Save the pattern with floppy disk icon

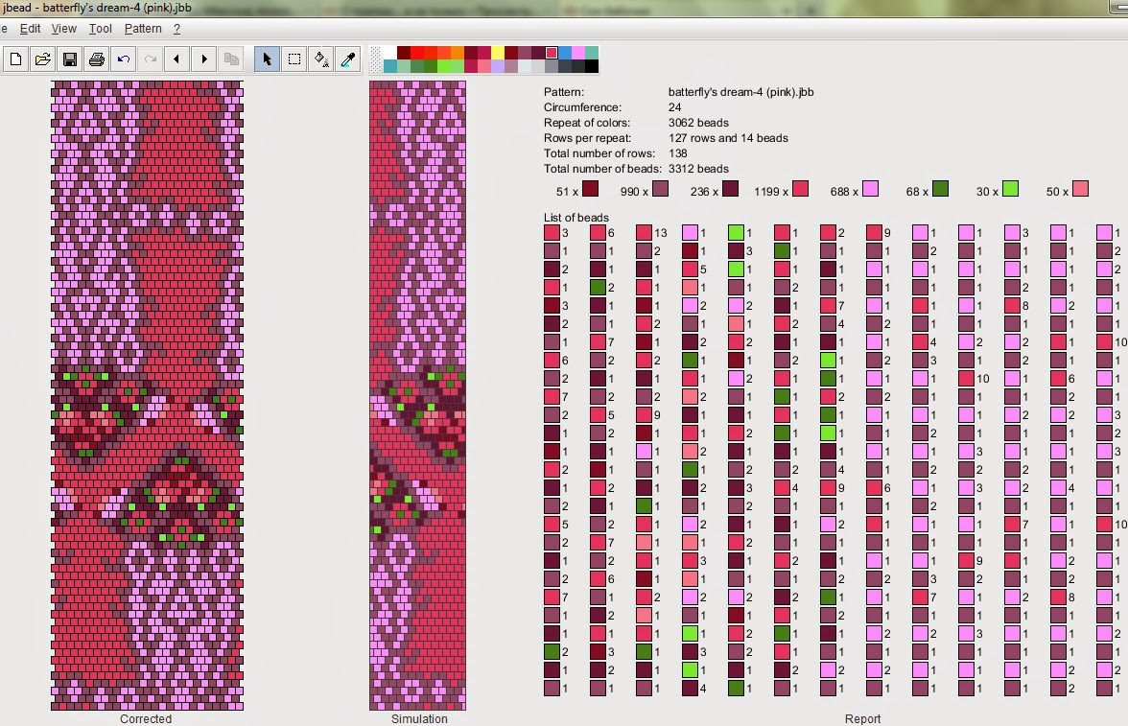pyautogui.click(x=69, y=59)
